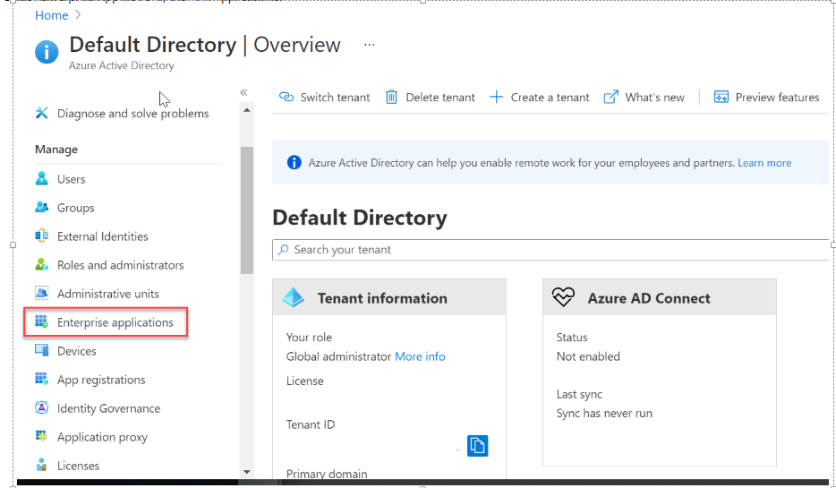The width and height of the screenshot is (836, 488).
Task: Click the Identity Governance icon
Action: click(x=41, y=408)
